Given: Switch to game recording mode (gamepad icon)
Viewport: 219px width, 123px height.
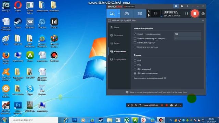Looking at the screenshot, I should 127,14.
